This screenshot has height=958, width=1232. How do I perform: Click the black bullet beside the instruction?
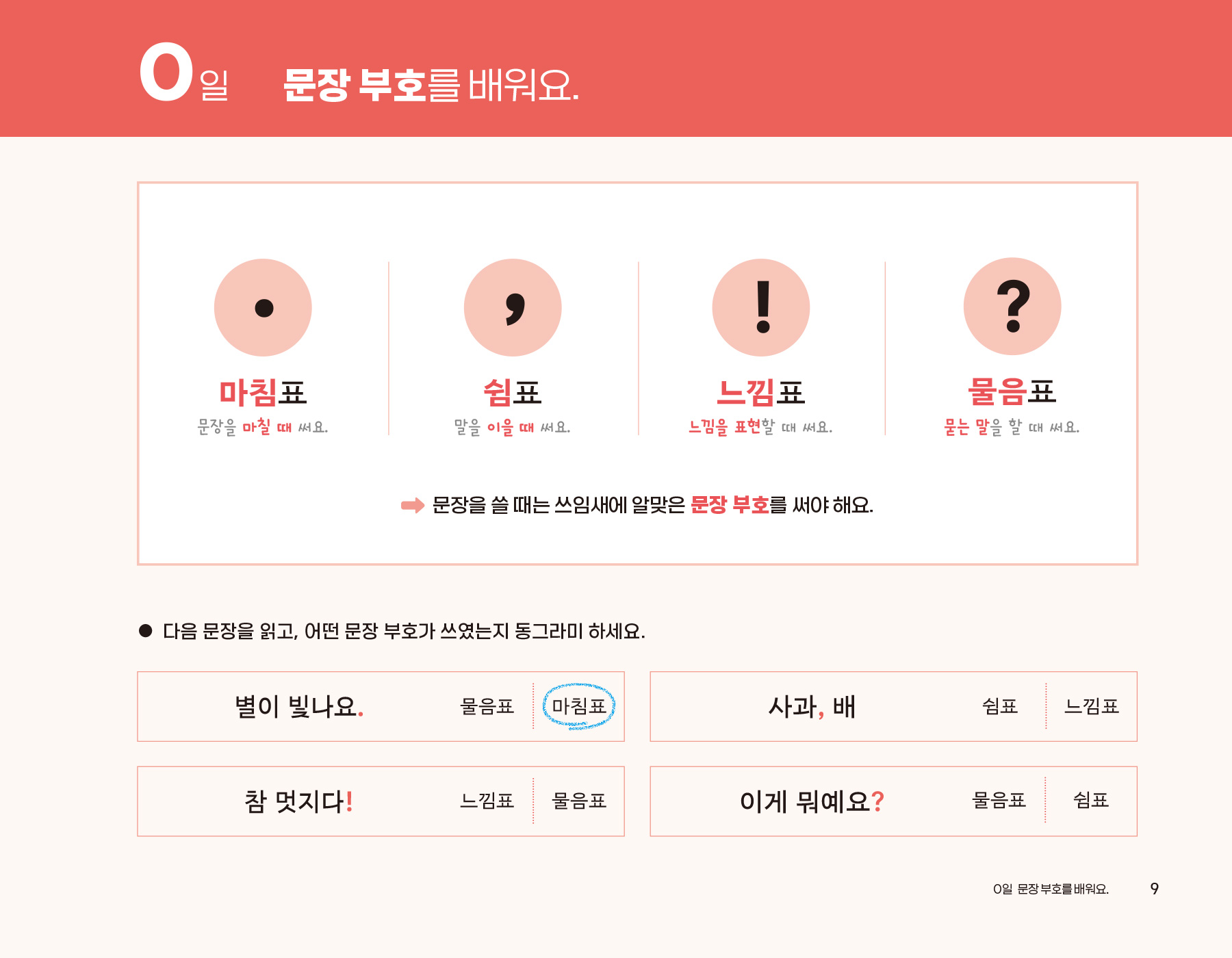146,630
